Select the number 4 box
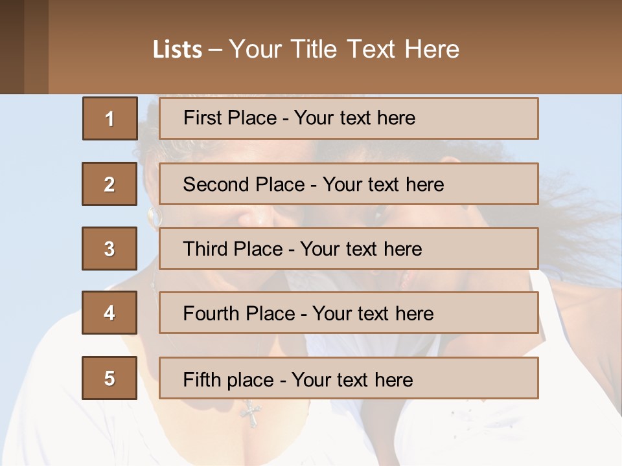 pyautogui.click(x=109, y=313)
